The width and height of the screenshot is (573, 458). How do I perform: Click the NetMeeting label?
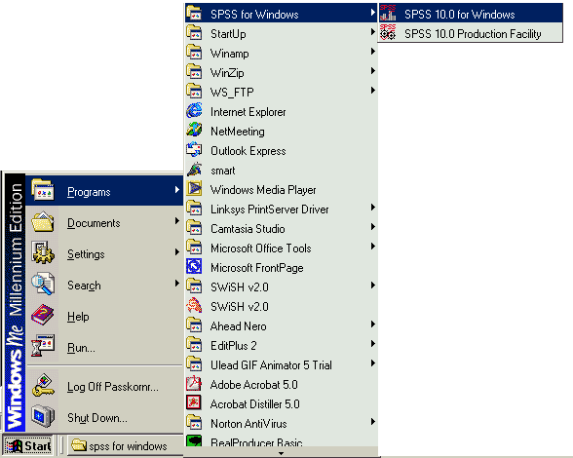coord(237,132)
